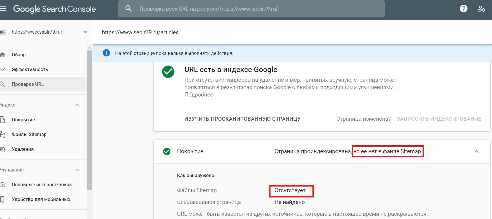Viewport: 492px width, 219px height.
Task: Open user and account settings icon
Action: click(481, 9)
